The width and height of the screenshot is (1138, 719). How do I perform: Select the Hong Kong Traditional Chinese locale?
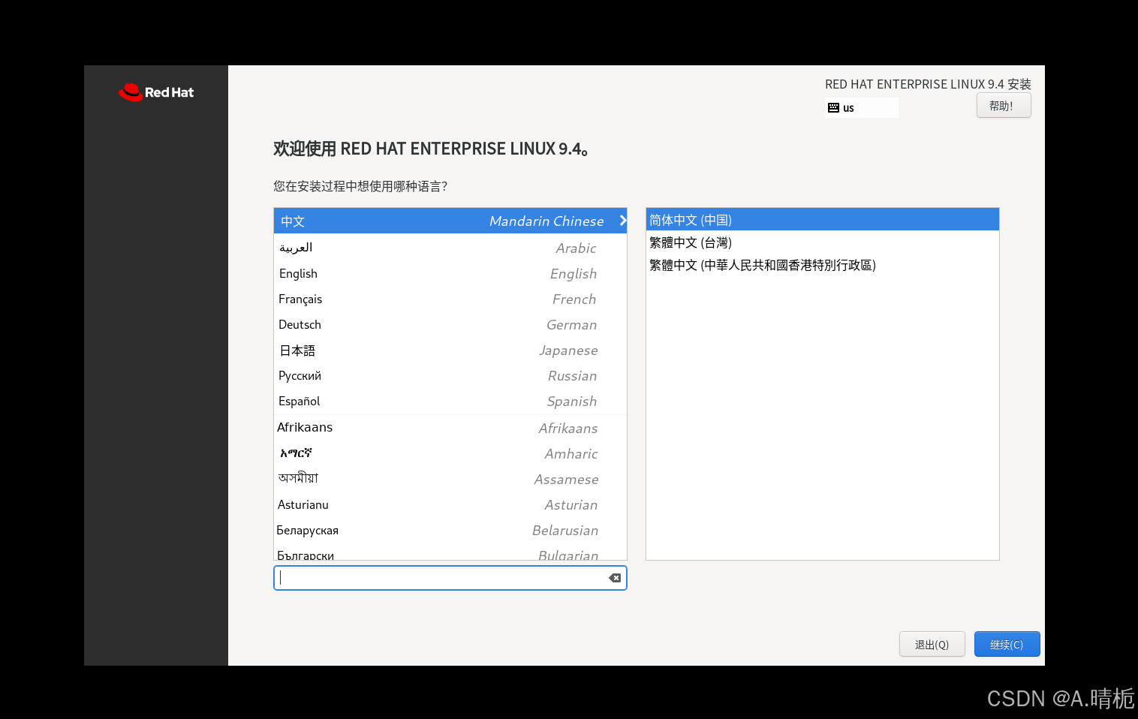[762, 265]
